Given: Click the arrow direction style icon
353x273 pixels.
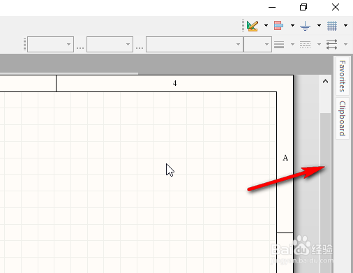Looking at the screenshot, I should click(331, 44).
